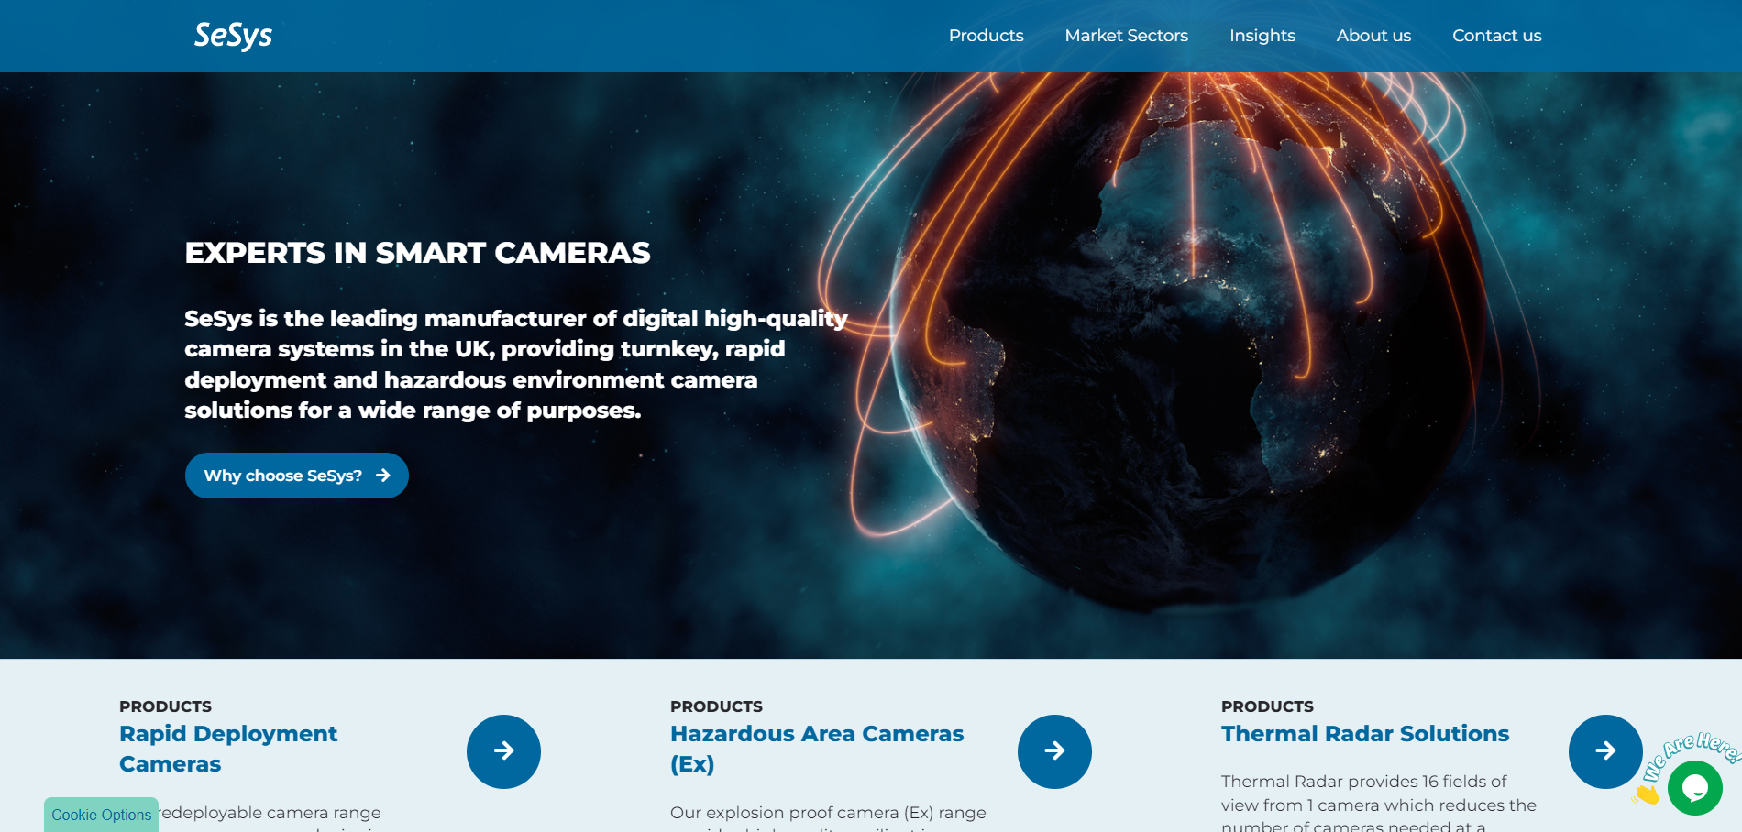Open the Market Sectors navigation menu
This screenshot has height=832, width=1742.
coord(1126,35)
